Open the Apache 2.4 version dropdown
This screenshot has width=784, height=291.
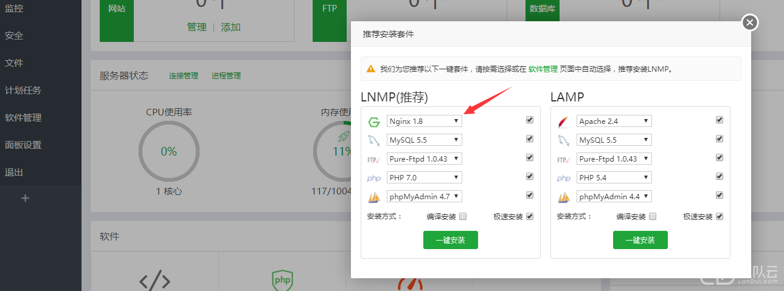pos(614,122)
